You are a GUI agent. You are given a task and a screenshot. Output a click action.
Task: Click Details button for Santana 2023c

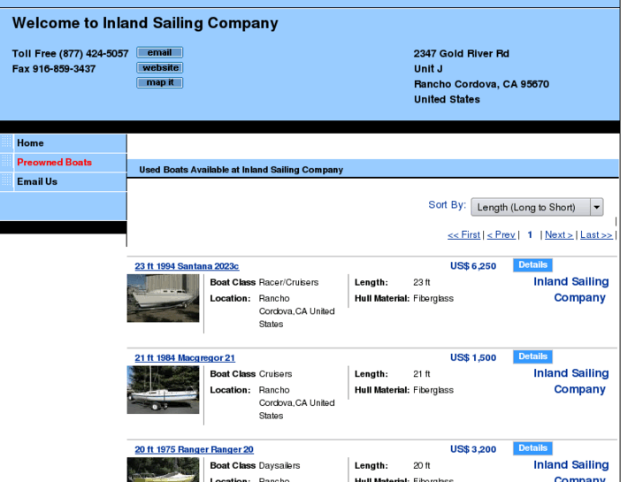tap(532, 265)
